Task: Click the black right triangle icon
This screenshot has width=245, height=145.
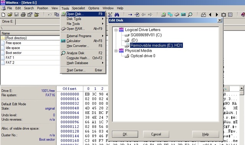Action: (x=217, y=15)
